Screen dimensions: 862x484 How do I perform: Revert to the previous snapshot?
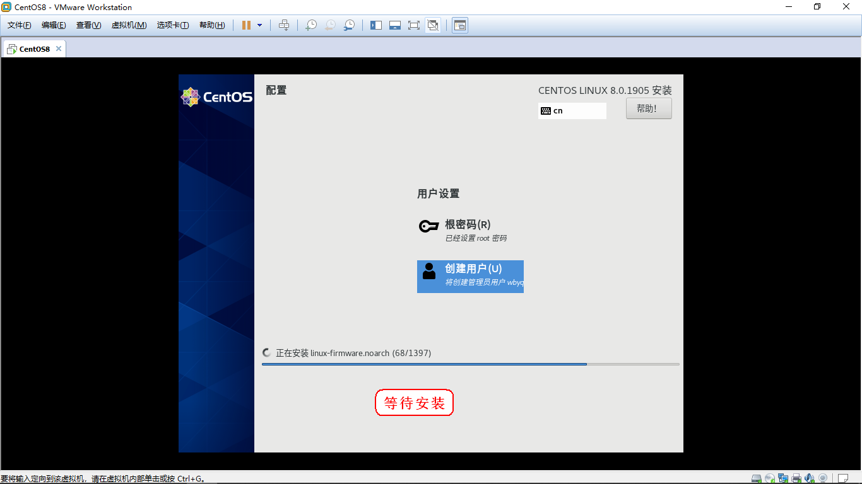[x=330, y=25]
